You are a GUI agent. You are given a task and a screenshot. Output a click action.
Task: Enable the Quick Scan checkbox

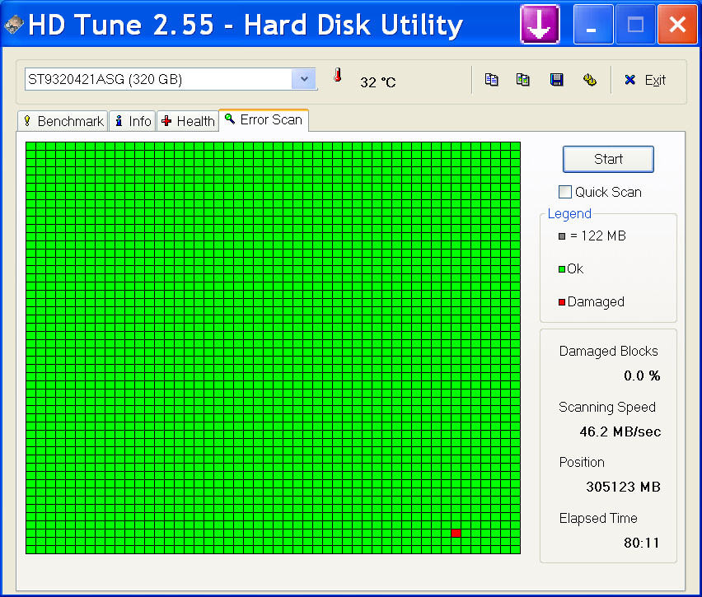(x=565, y=192)
